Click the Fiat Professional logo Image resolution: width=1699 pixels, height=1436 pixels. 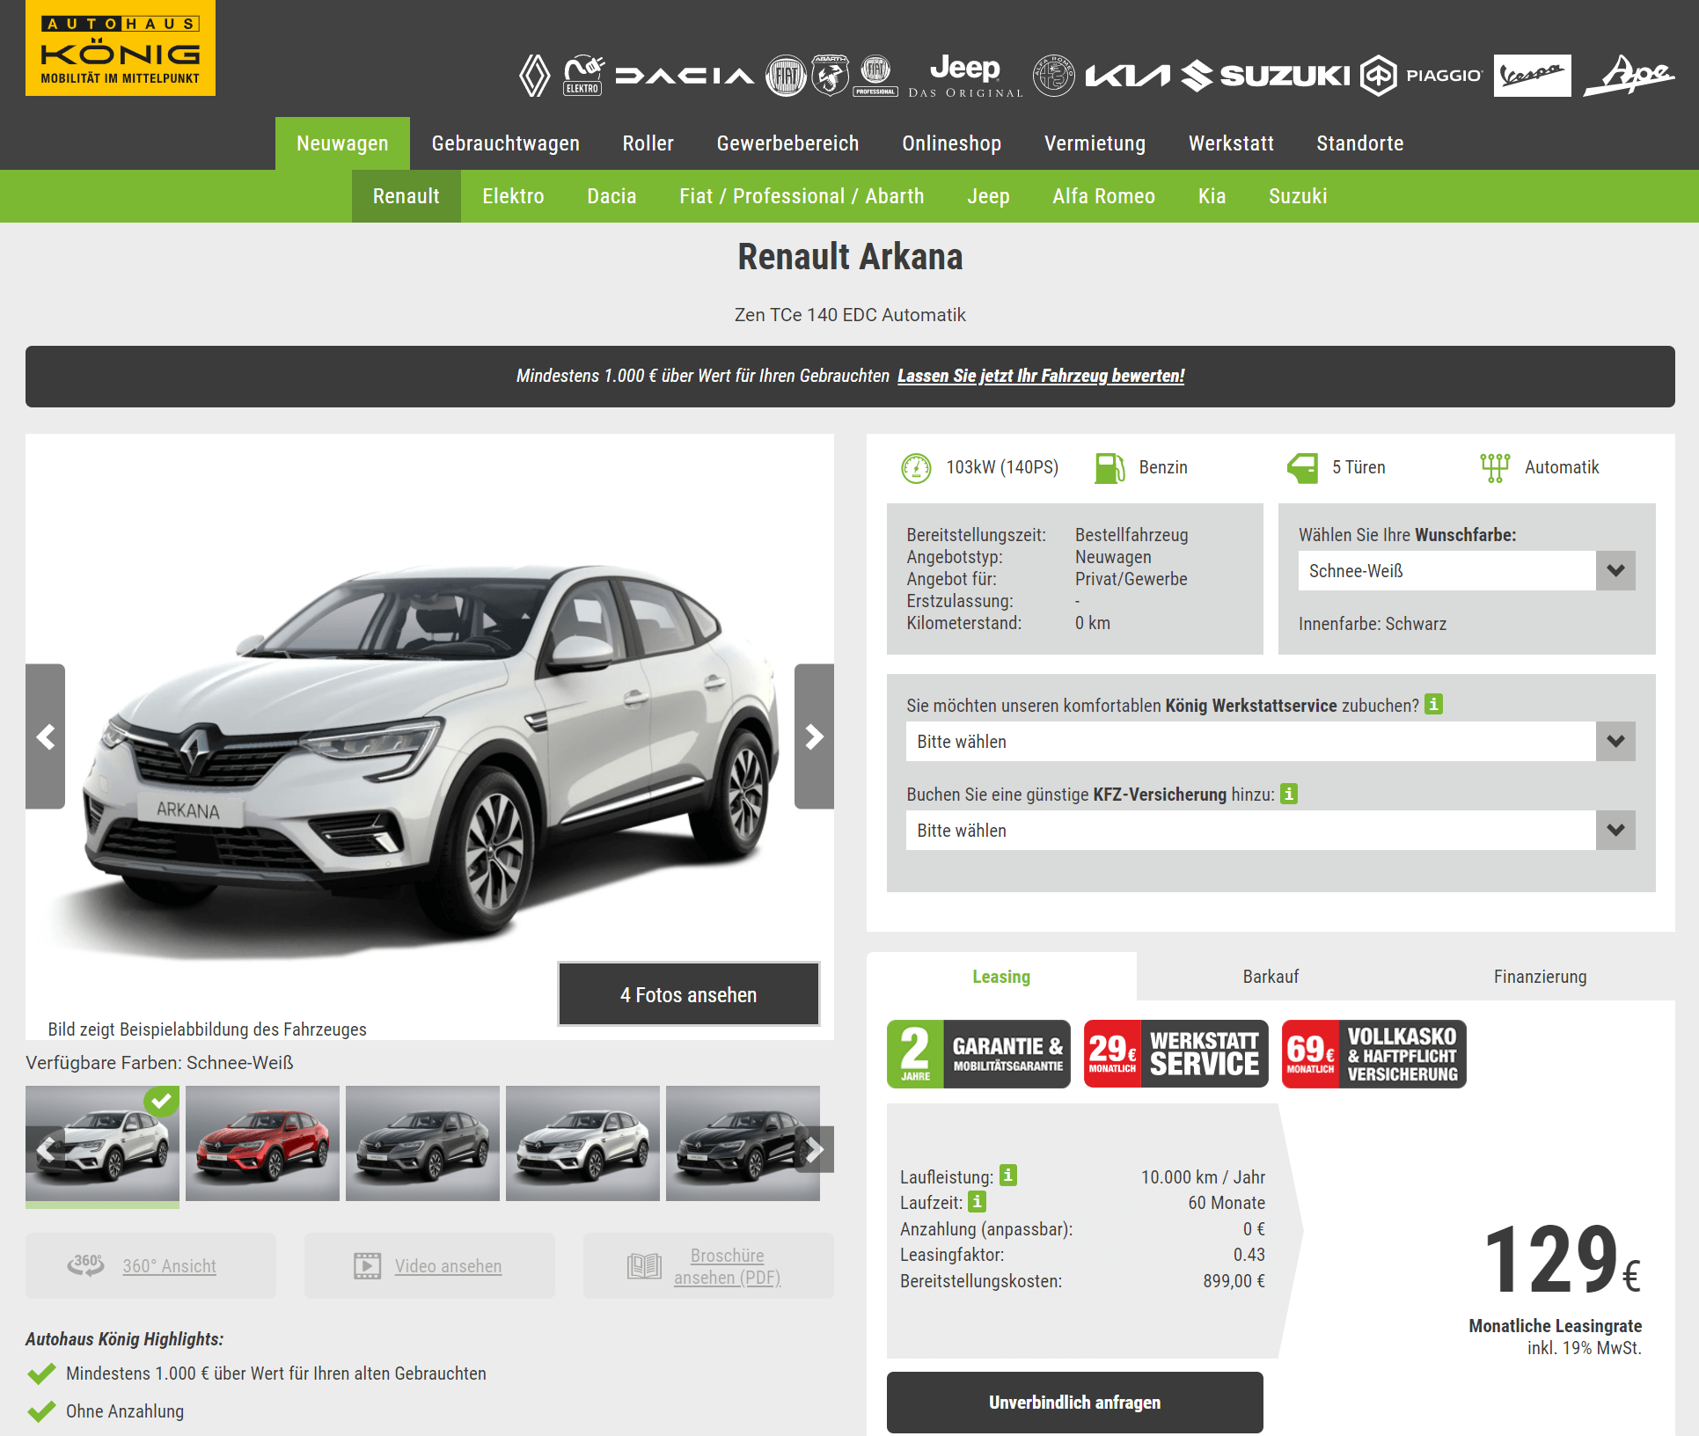point(875,76)
